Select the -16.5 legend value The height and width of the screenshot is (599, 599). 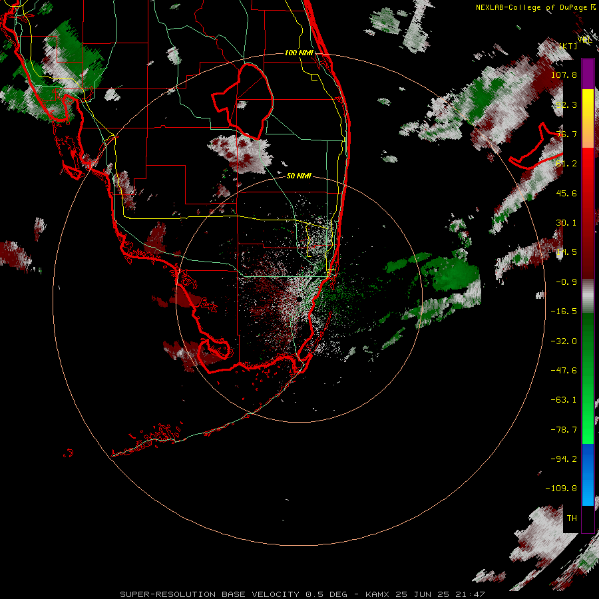coord(564,311)
